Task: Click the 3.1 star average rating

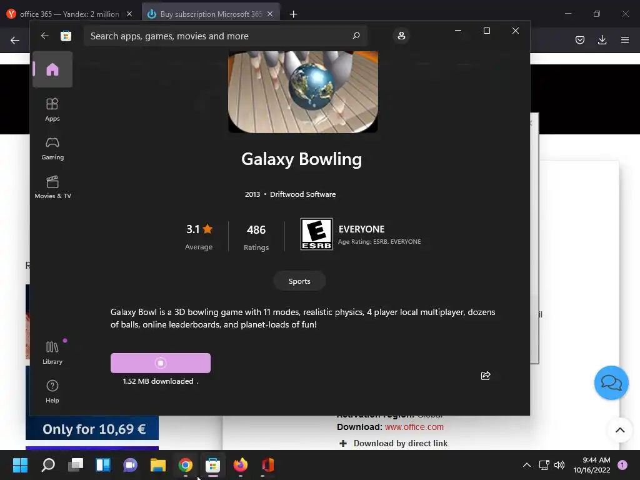Action: point(199,236)
